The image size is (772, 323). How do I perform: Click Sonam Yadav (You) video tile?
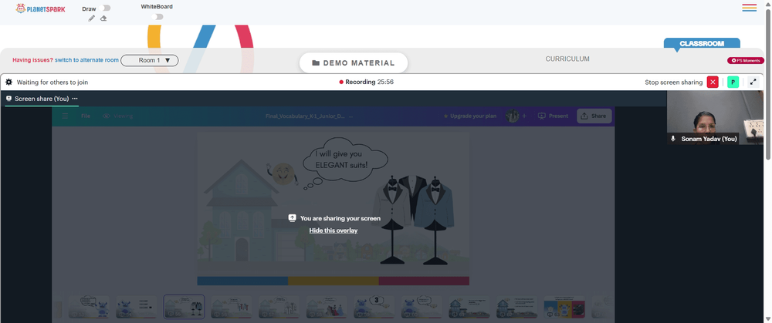pos(715,117)
